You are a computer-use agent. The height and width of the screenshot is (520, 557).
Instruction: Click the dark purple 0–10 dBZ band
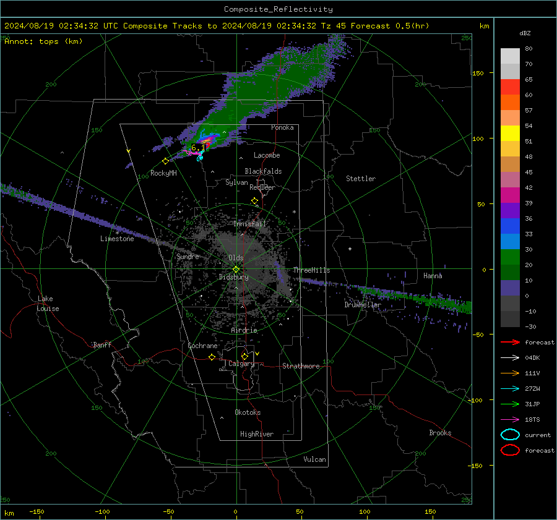[510, 288]
